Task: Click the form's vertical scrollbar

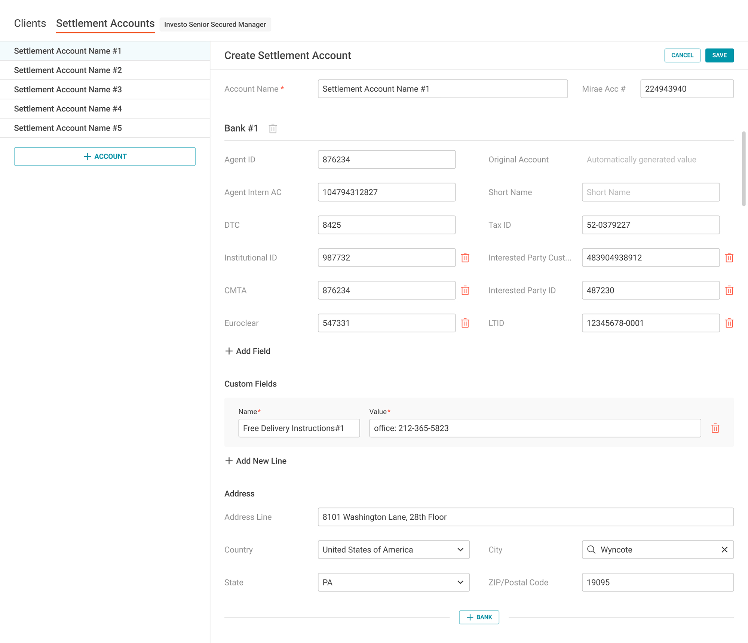Action: pos(744,169)
